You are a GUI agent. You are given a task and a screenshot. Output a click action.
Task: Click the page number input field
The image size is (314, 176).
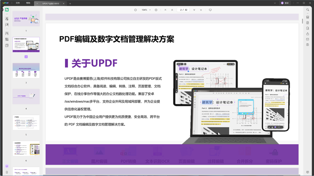(x=183, y=10)
